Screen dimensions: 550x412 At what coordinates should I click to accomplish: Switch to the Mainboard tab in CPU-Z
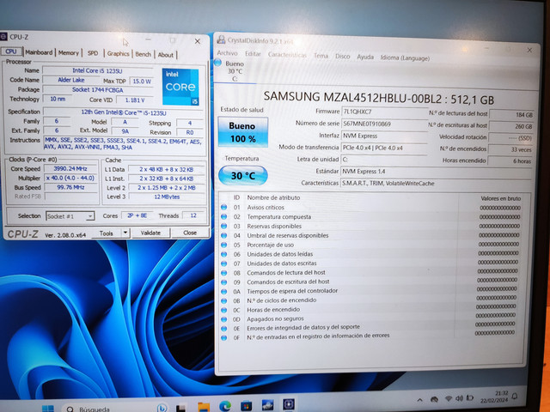point(39,52)
